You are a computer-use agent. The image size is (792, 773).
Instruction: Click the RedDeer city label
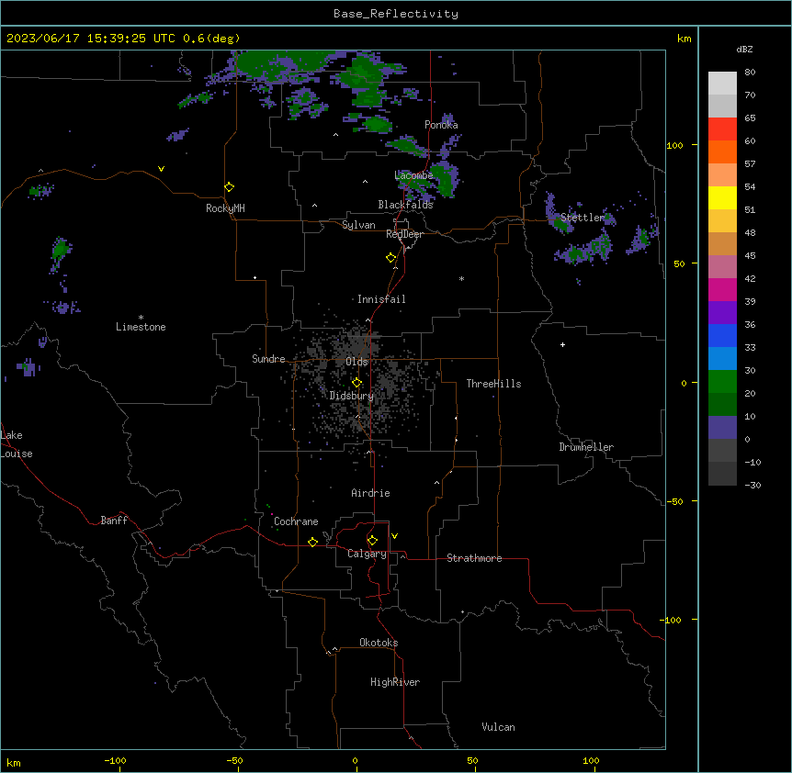[x=404, y=234]
